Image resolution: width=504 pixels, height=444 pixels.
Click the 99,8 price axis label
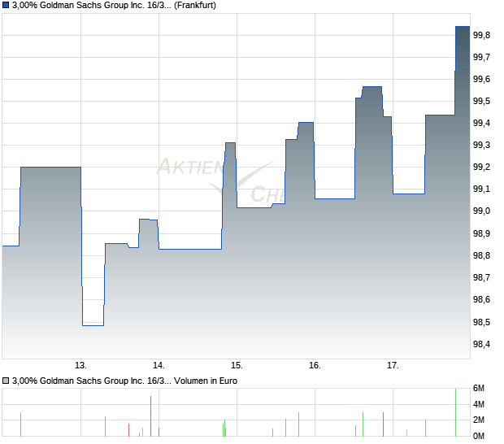coord(481,35)
